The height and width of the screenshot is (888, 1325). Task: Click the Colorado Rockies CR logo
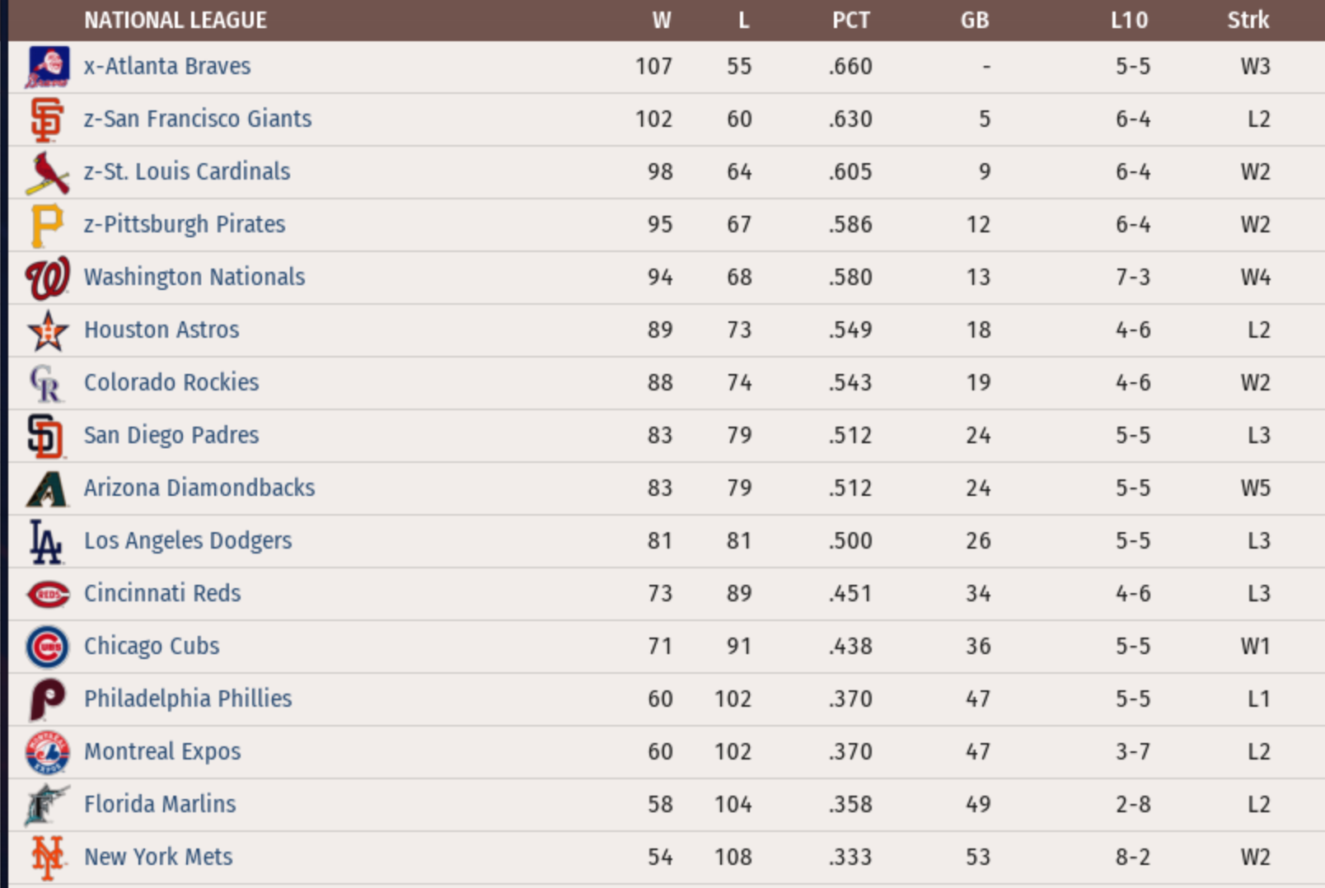(x=45, y=383)
